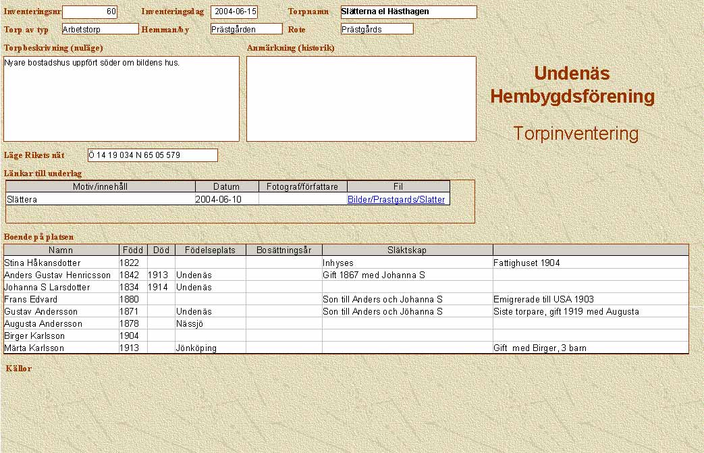
Task: Click the Torpnamn field Slätterna el Hästhagen
Action: pos(408,11)
